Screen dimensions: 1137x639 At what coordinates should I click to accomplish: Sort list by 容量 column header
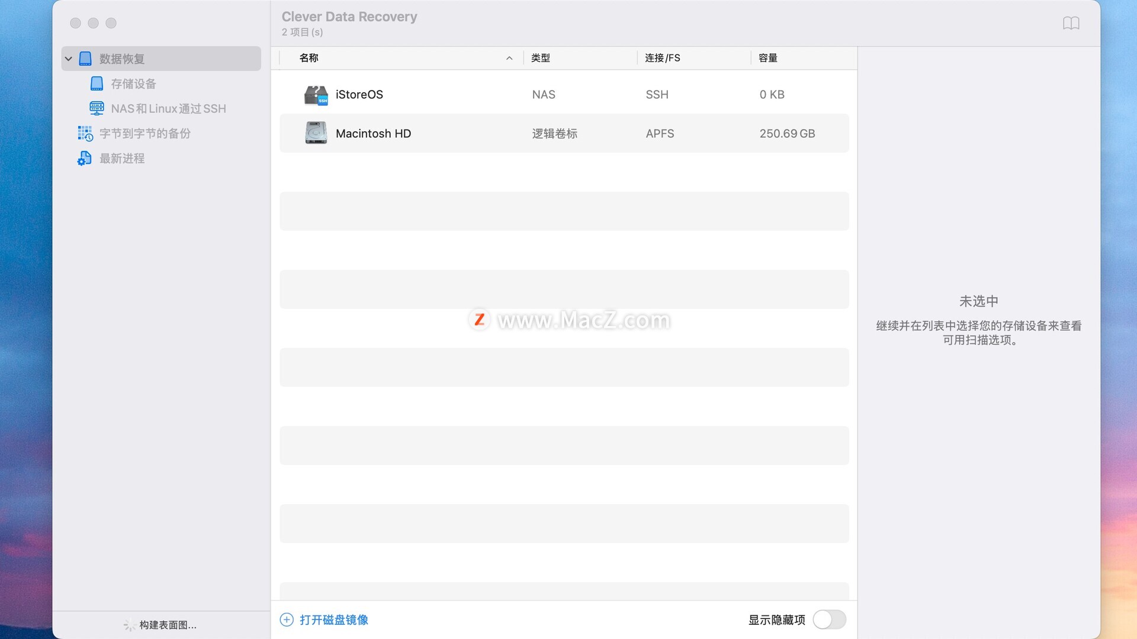[767, 58]
